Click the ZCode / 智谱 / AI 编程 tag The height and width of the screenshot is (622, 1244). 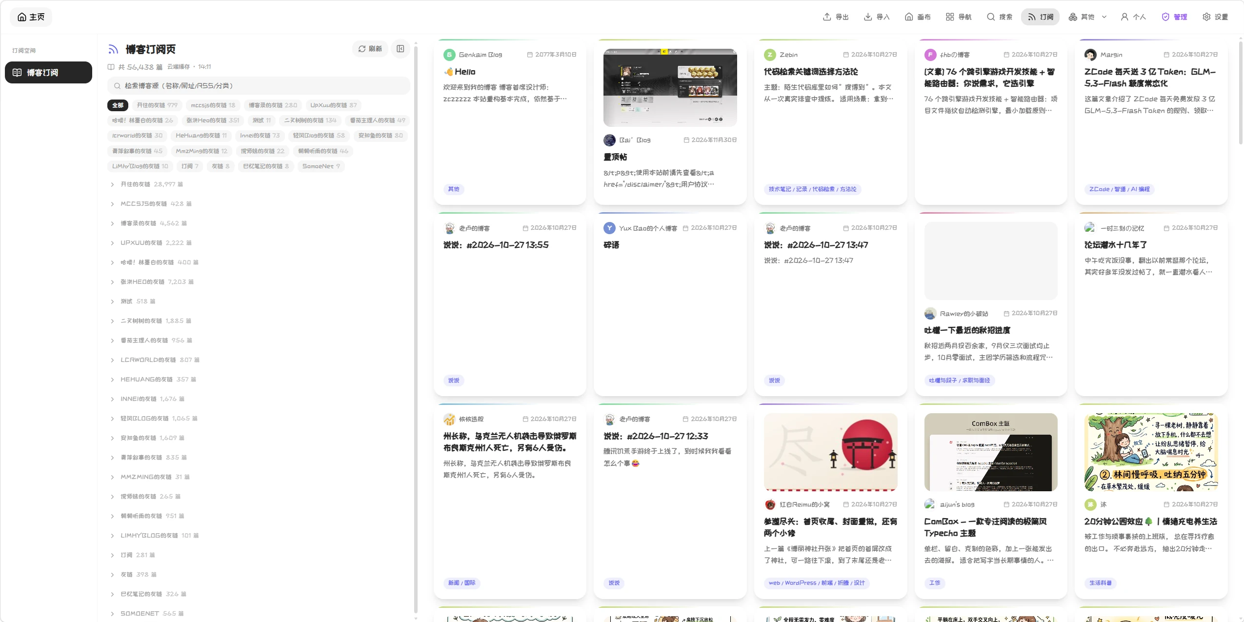point(1119,189)
